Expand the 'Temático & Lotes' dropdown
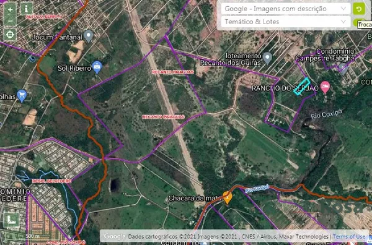 286,22
